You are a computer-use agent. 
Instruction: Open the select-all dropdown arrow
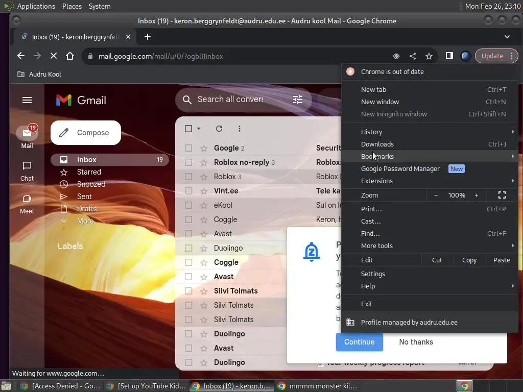(x=199, y=129)
